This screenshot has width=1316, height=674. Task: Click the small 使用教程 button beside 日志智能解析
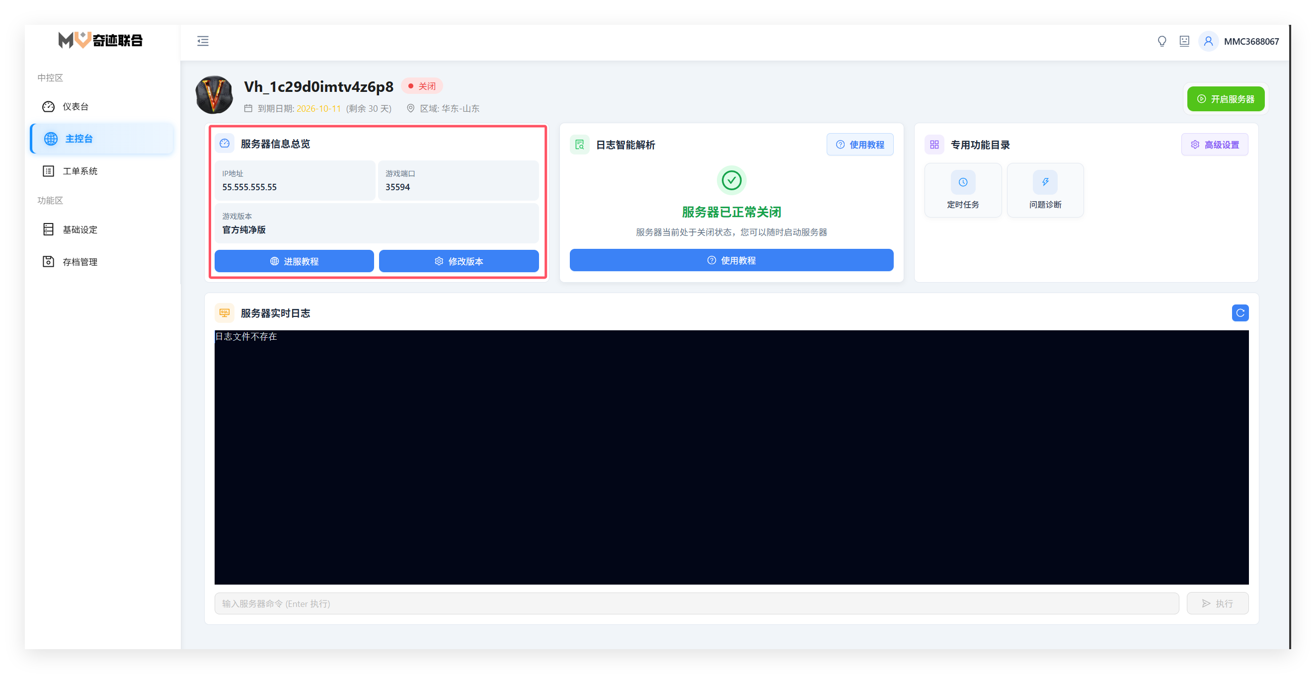click(x=860, y=145)
